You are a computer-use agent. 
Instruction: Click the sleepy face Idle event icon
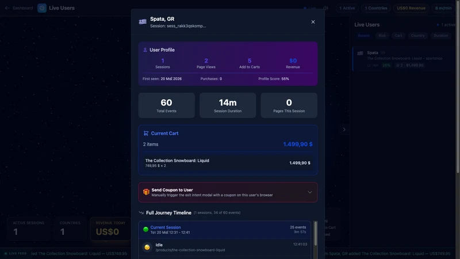point(147,247)
